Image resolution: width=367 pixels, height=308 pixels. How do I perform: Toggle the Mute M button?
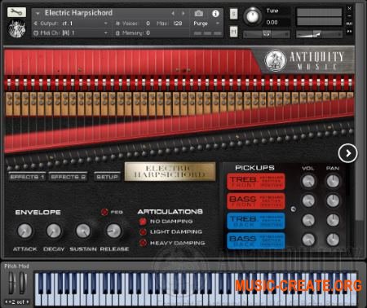[233, 32]
